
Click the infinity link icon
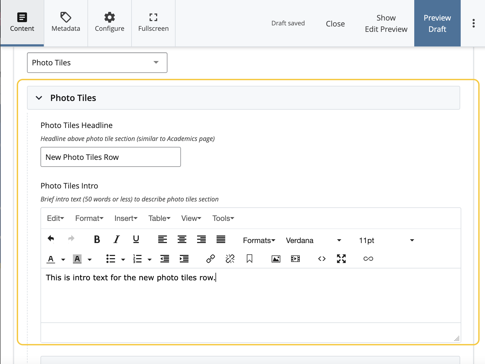pos(368,259)
